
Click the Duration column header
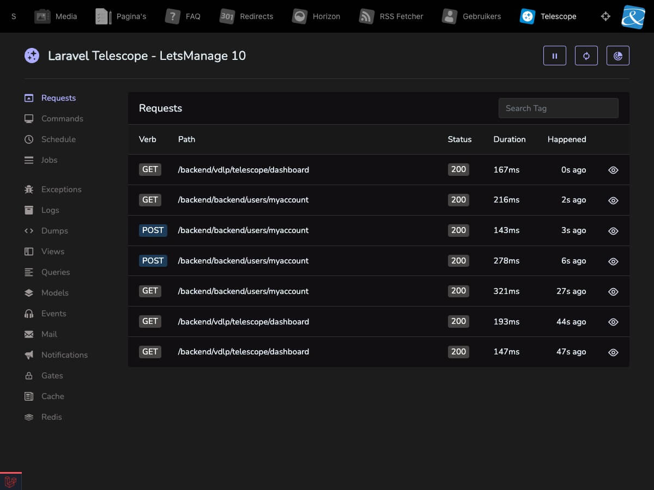click(510, 139)
